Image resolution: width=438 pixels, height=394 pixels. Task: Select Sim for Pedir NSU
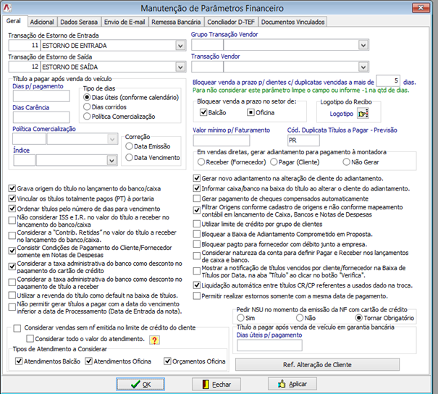coord(240,318)
